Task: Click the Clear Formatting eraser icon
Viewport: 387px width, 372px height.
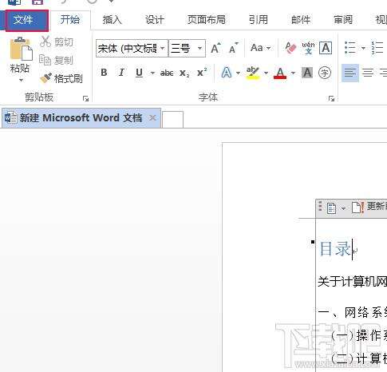Action: (x=290, y=48)
